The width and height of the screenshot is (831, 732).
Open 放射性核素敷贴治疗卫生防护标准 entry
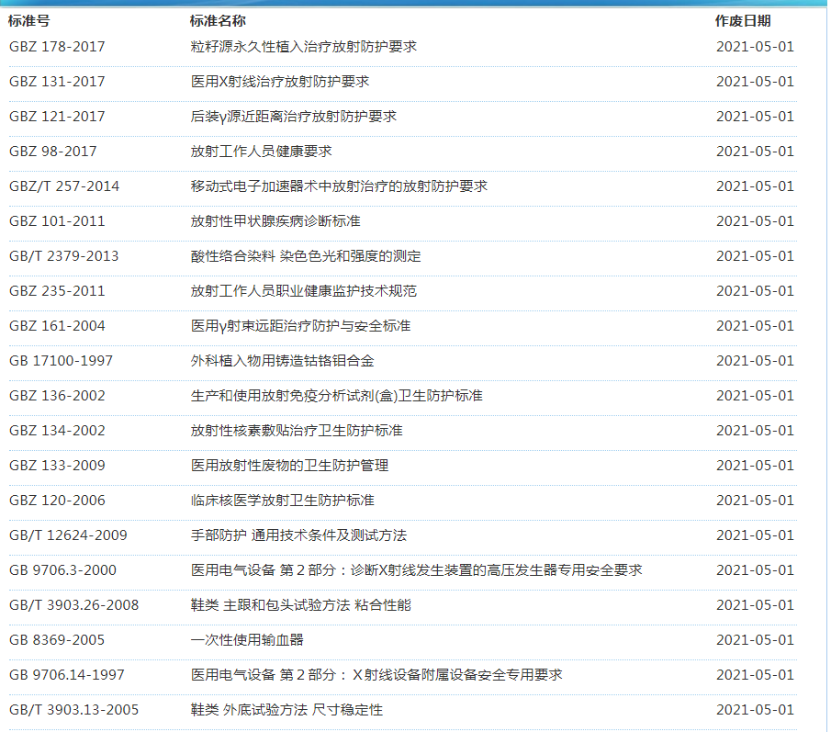tap(296, 431)
